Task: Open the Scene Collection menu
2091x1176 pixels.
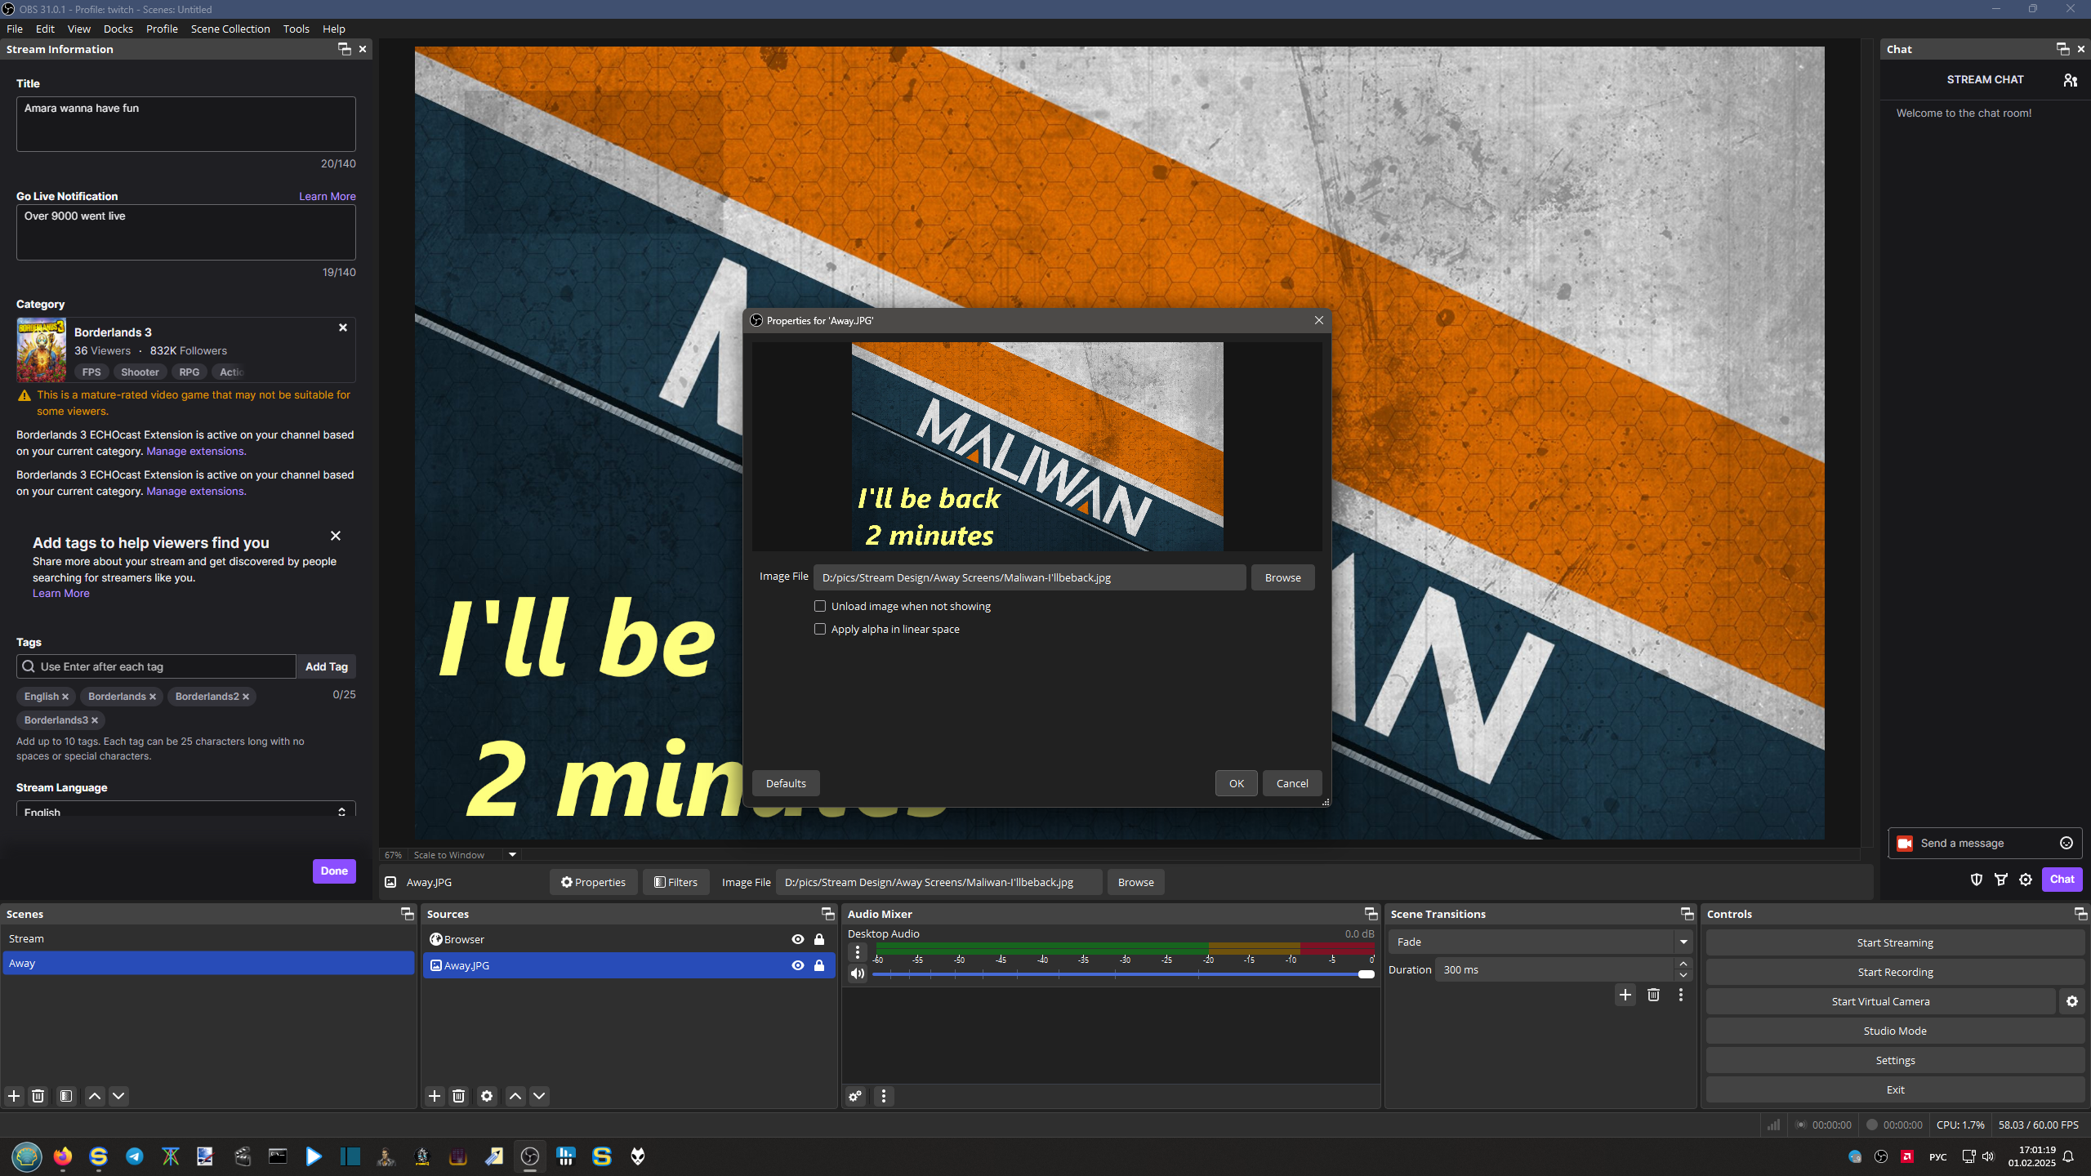Action: (x=230, y=29)
